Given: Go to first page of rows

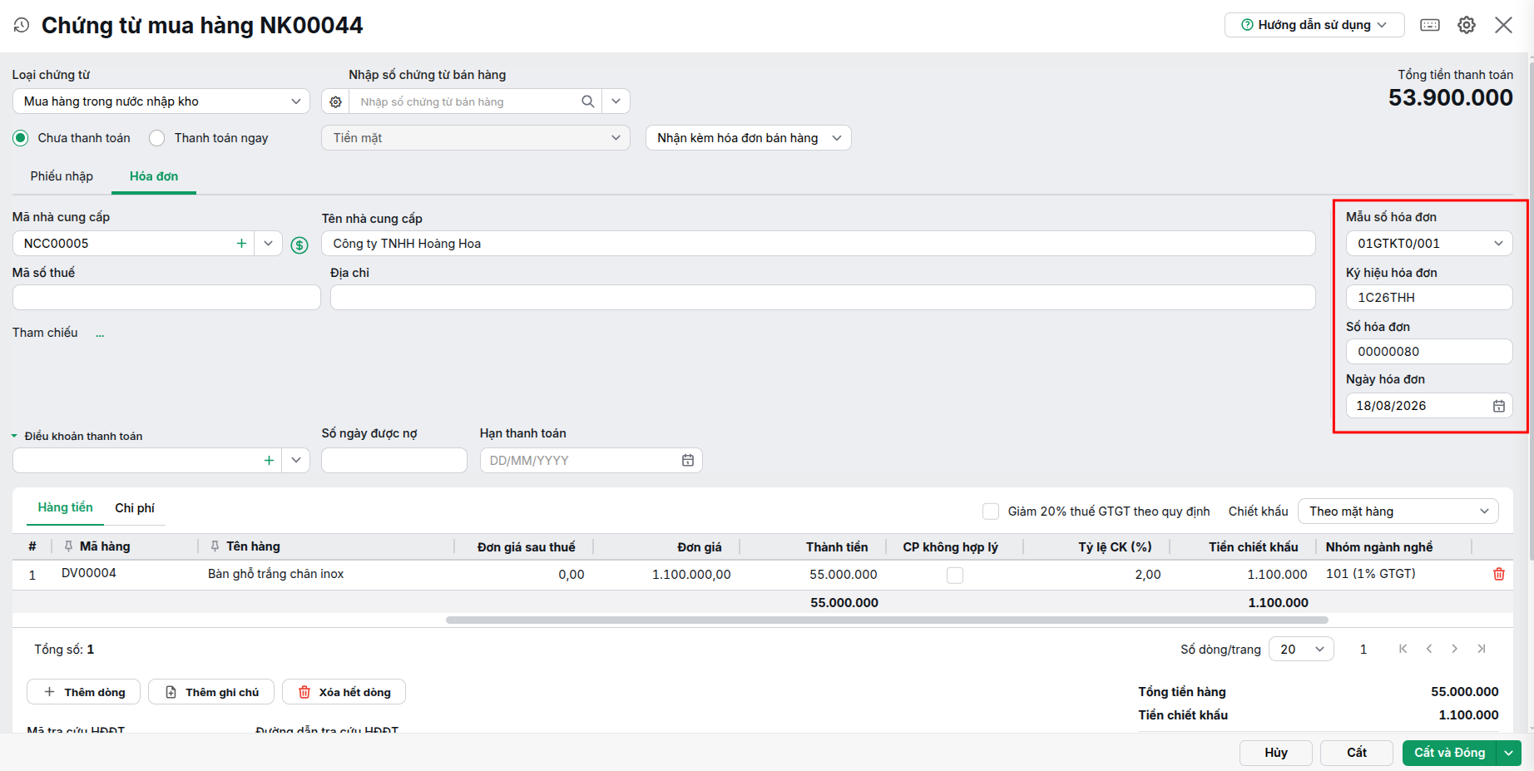Looking at the screenshot, I should 1403,649.
